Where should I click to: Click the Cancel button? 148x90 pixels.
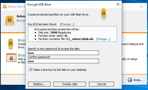(101, 84)
